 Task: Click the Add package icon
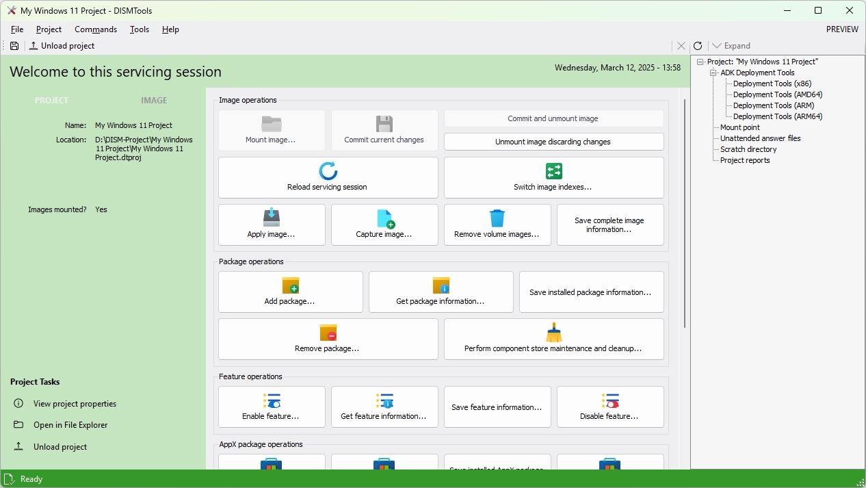click(291, 285)
